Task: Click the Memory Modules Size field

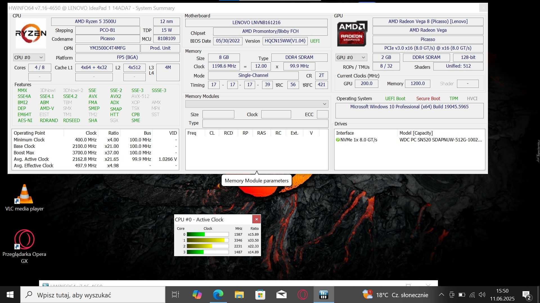Action: (218, 114)
